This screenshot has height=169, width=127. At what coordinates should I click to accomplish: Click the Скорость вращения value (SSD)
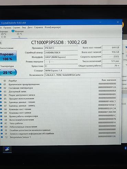111,57
